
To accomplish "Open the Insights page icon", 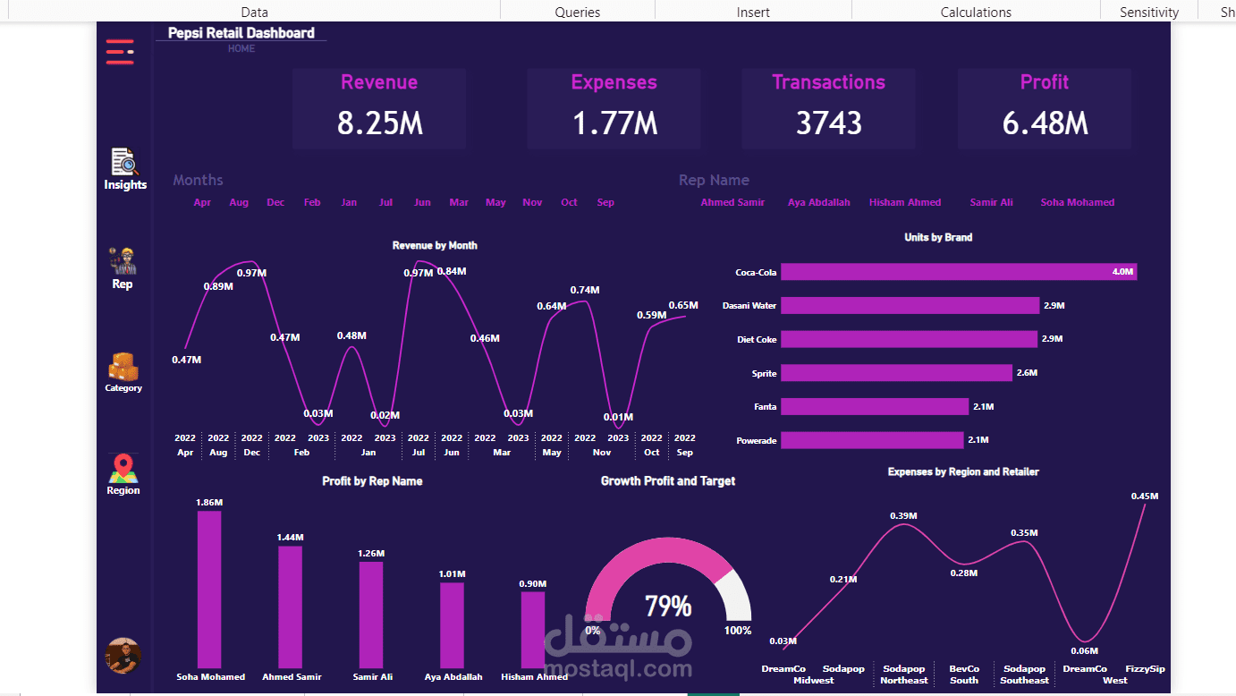I will click(125, 162).
